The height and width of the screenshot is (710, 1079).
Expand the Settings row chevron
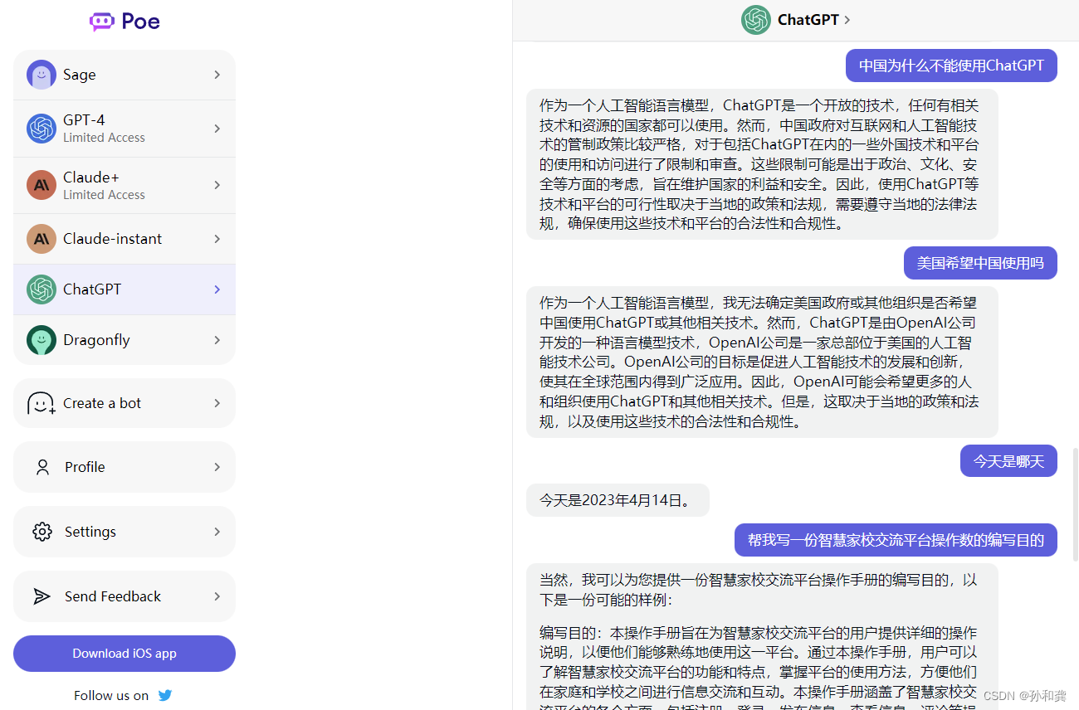(x=217, y=532)
